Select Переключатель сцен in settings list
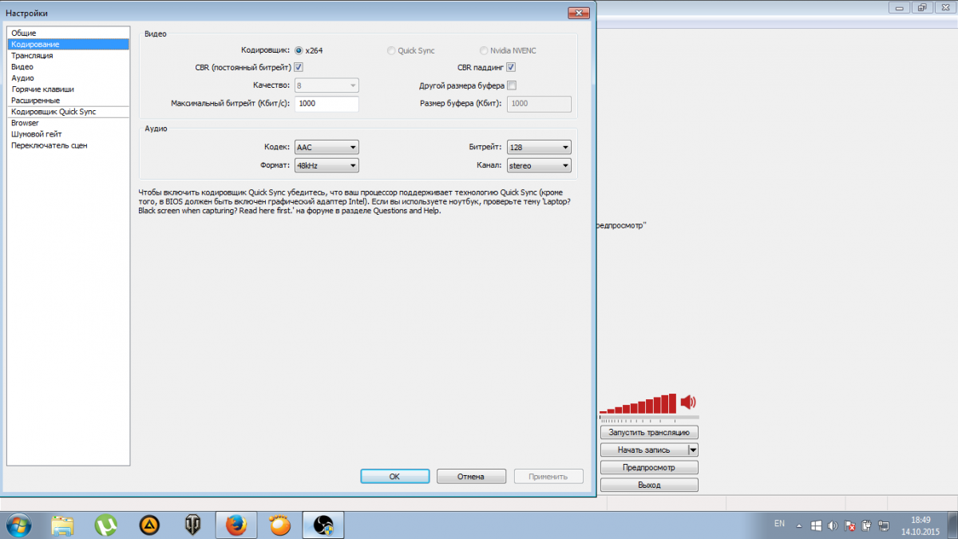This screenshot has width=958, height=539. [68, 145]
